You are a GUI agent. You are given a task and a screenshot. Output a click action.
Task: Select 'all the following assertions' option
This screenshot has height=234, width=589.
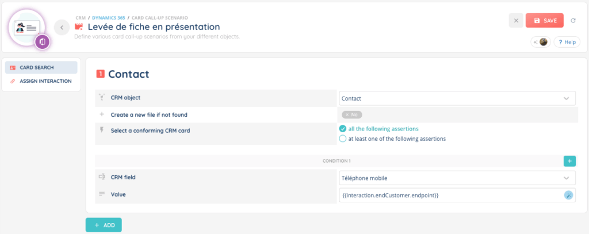[343, 129]
